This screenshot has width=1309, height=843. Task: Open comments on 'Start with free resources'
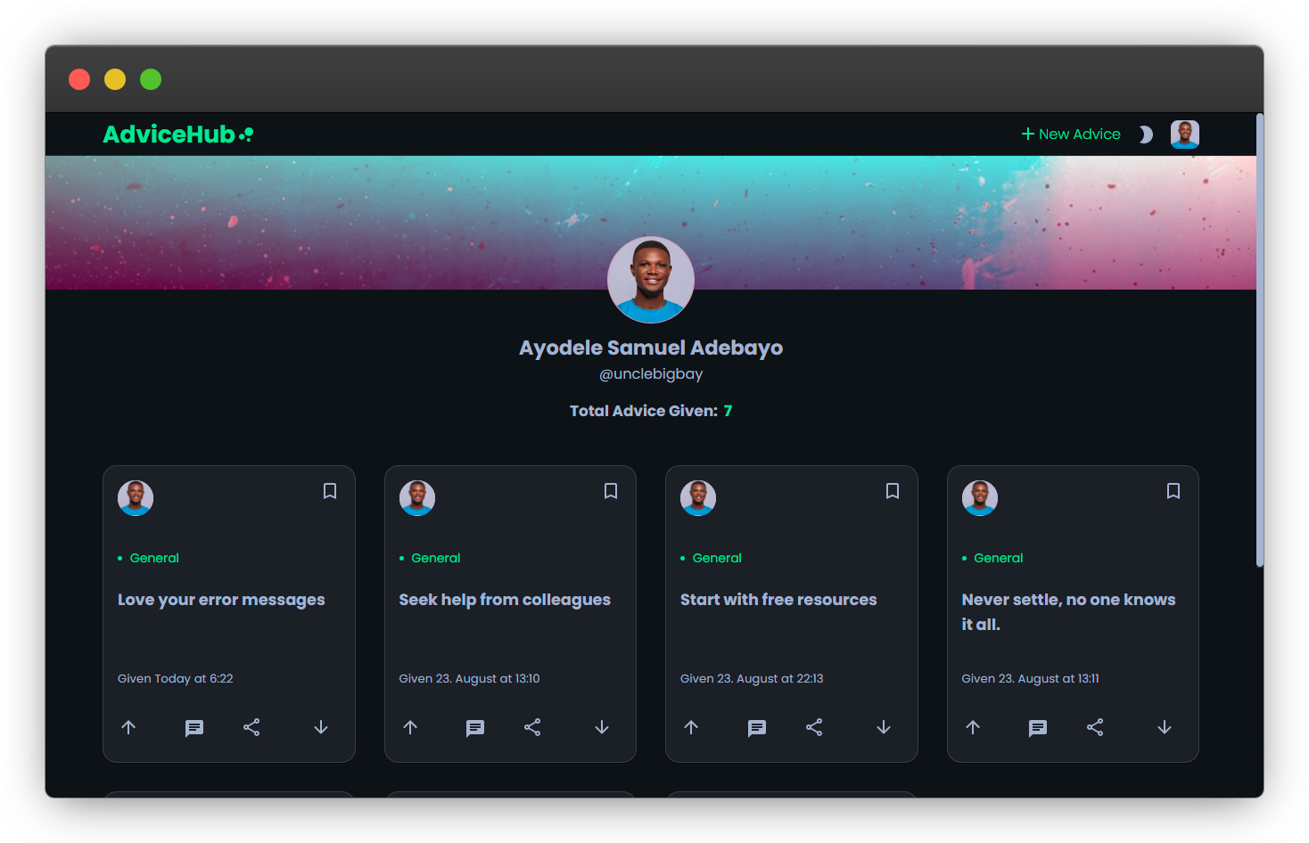coord(757,728)
